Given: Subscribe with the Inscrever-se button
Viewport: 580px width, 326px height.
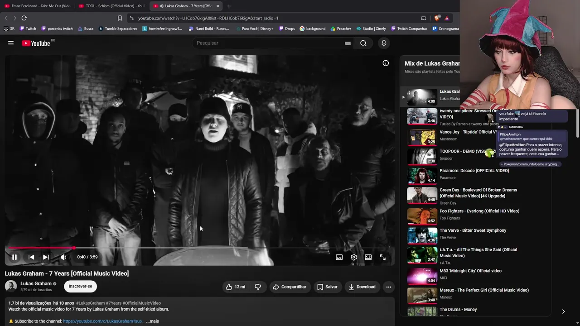Looking at the screenshot, I should (80, 286).
